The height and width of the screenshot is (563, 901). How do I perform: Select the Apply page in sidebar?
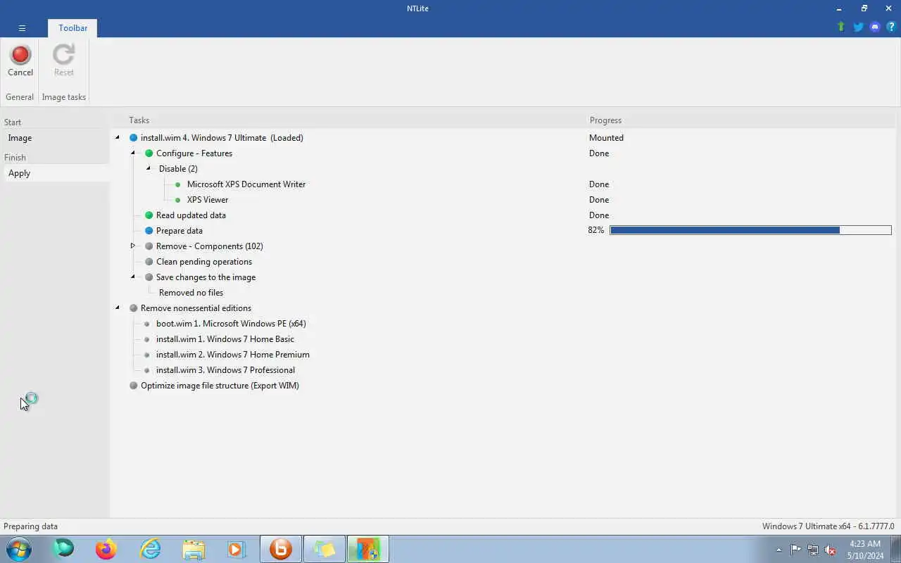55,173
